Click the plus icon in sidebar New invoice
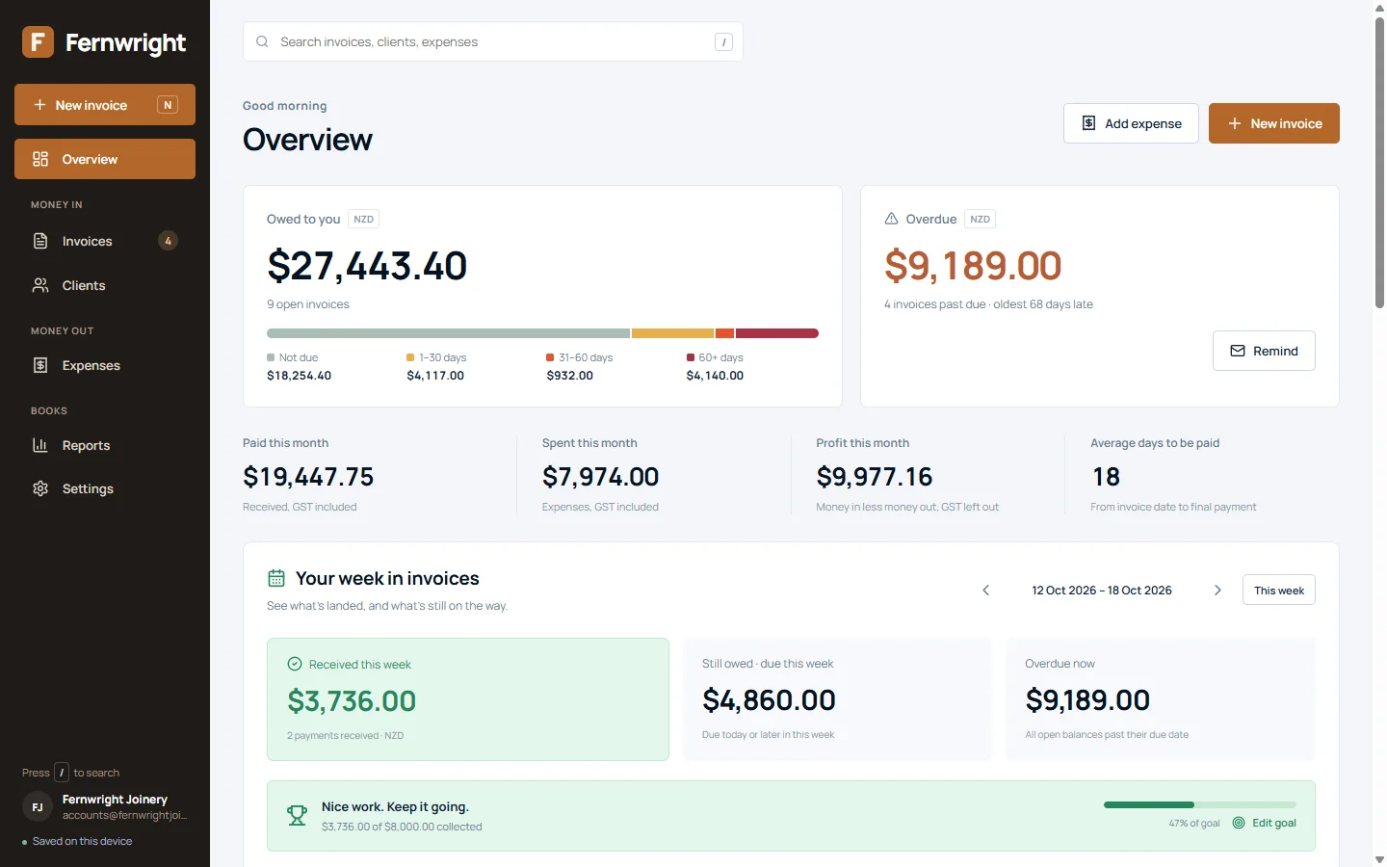 click(39, 105)
